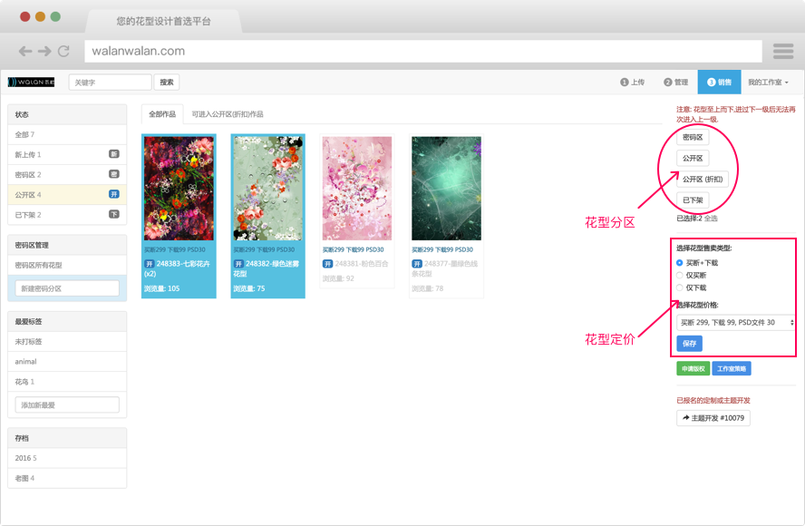
Task: Select the 仅下载 radio option
Action: point(680,287)
